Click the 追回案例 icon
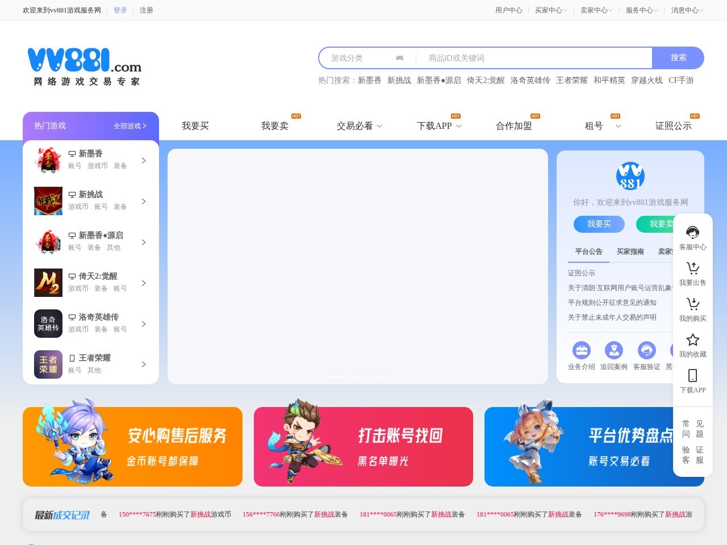 click(614, 350)
